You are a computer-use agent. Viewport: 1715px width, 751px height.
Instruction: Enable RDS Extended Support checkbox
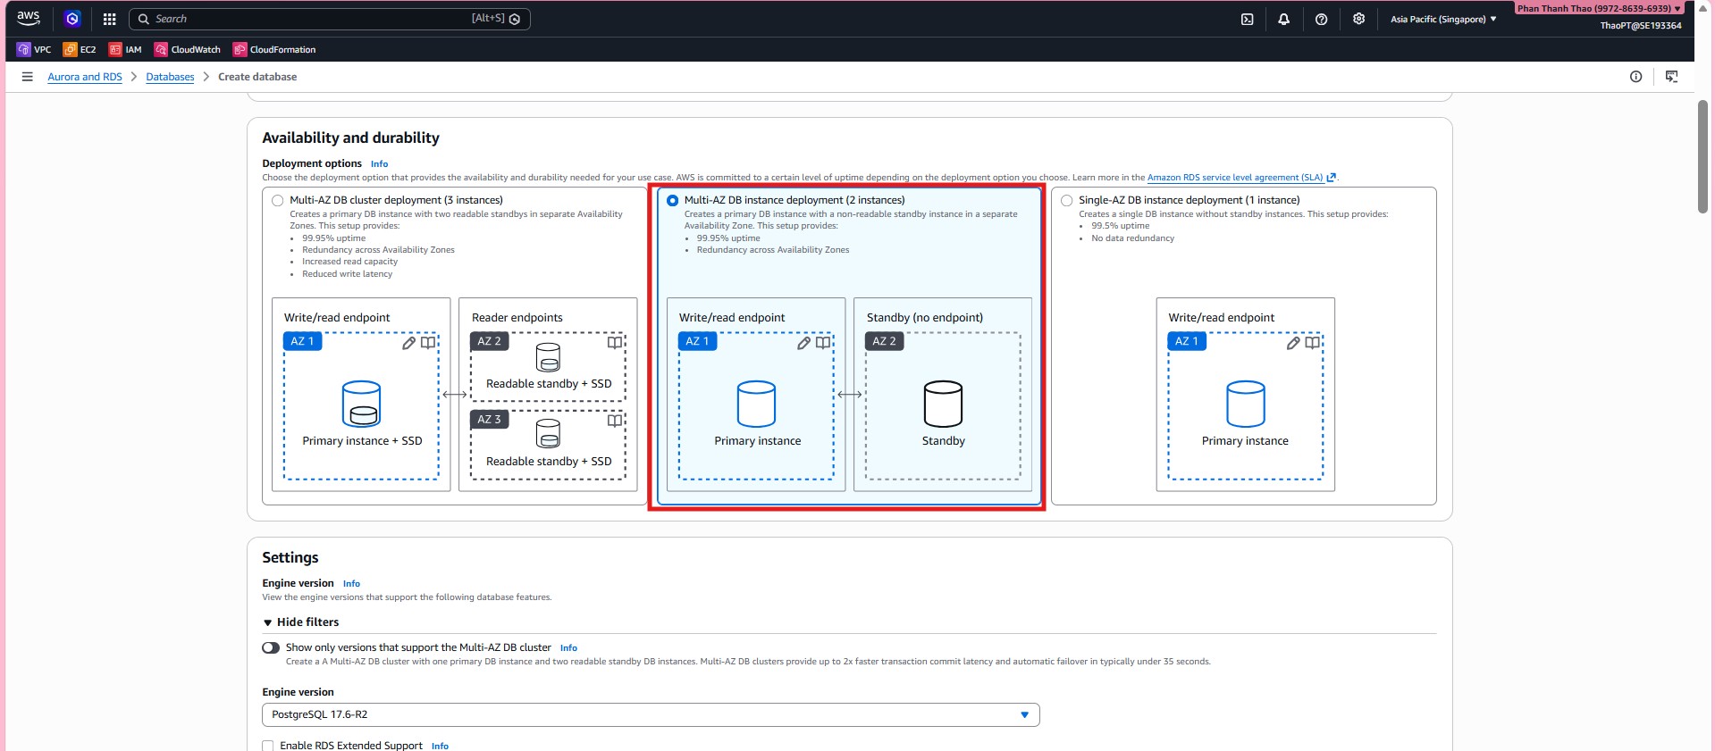(x=268, y=746)
